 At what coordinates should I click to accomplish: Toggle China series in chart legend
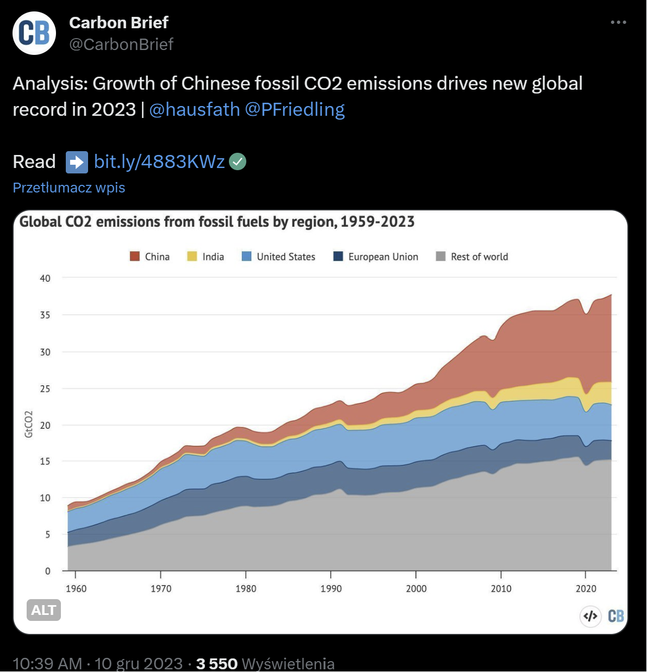pos(150,257)
